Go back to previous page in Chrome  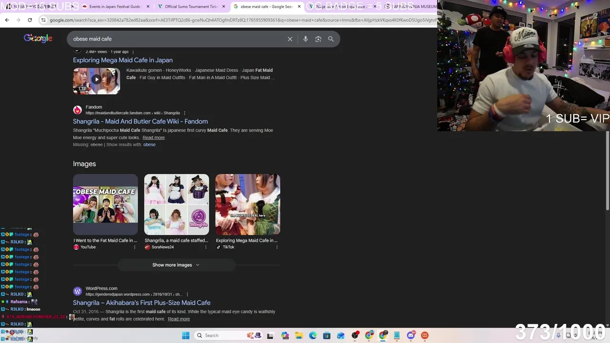coord(7,20)
